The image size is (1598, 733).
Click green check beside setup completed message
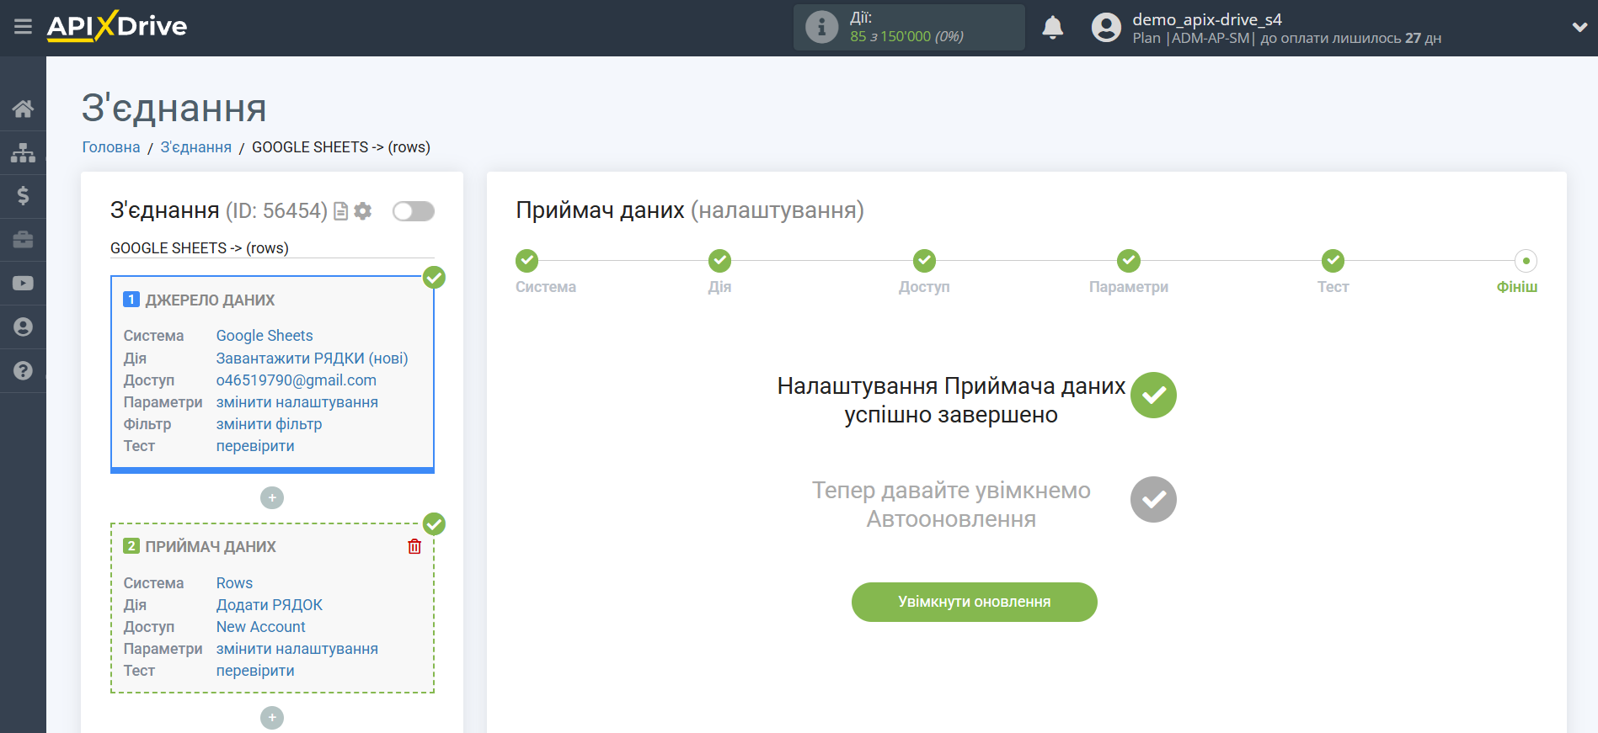(x=1153, y=396)
